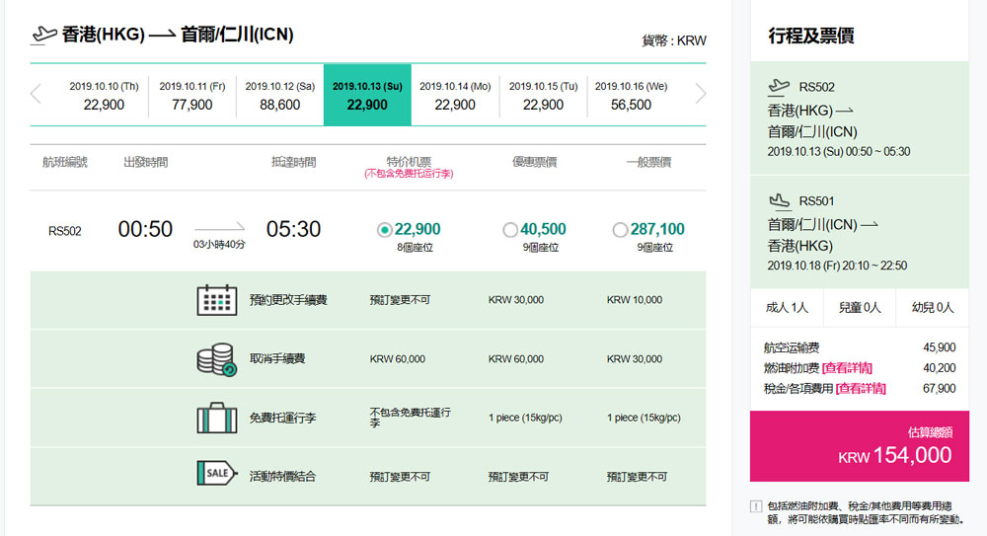This screenshot has height=536, width=987.
Task: Select the 22,900 special fare radio button
Action: point(385,230)
